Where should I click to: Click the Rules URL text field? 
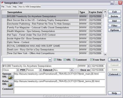[x=59, y=83]
